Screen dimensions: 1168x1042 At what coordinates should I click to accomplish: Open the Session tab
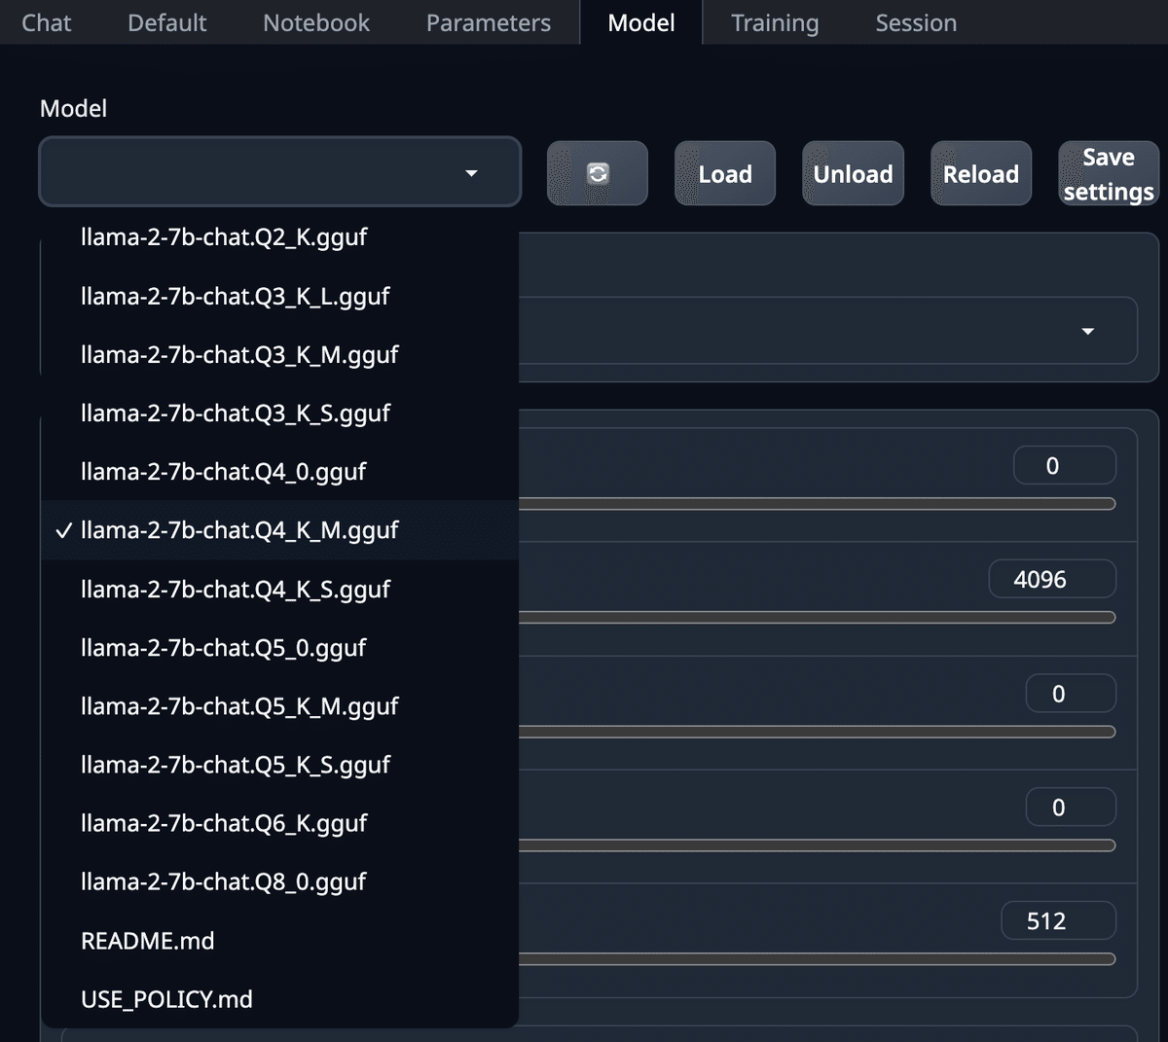[916, 22]
